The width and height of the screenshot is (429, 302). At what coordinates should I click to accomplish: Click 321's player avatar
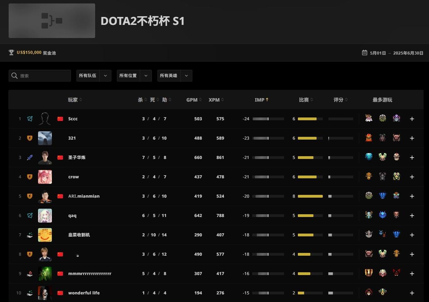click(45, 138)
